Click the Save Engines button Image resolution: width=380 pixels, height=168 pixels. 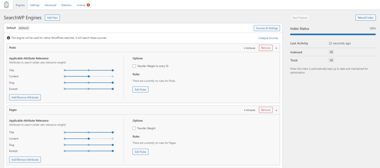point(300,18)
